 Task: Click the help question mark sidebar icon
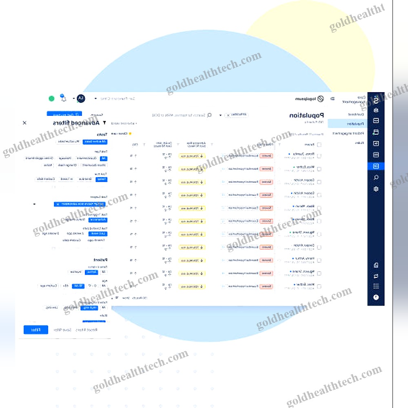[x=376, y=297]
